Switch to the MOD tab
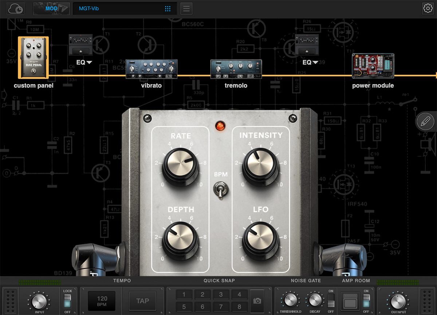The height and width of the screenshot is (315, 437). click(51, 8)
